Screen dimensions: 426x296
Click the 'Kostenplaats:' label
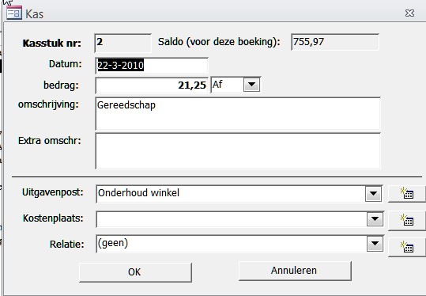pyautogui.click(x=53, y=218)
